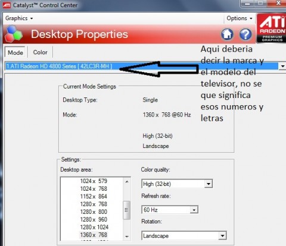
Task: Open the Options menu
Action: 240,18
